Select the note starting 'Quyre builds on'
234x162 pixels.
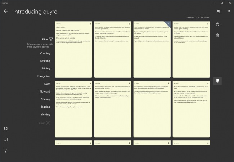tap(113, 50)
